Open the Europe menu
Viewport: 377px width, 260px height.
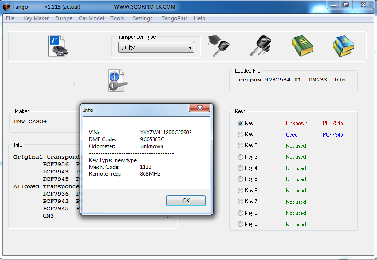pos(64,18)
